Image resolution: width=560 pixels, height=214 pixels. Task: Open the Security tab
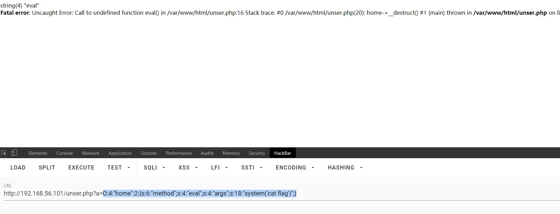pos(257,153)
